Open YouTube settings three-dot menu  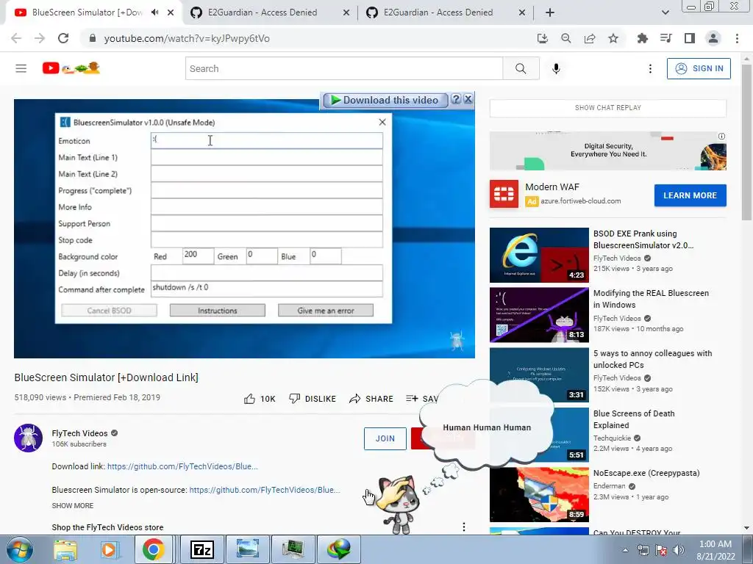[650, 68]
